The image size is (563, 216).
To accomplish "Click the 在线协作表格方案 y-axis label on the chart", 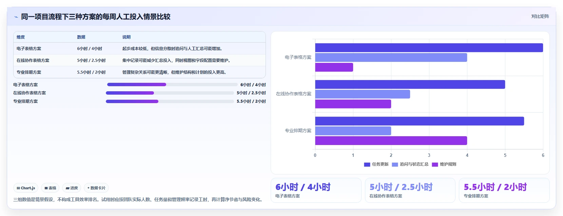I will tap(294, 94).
